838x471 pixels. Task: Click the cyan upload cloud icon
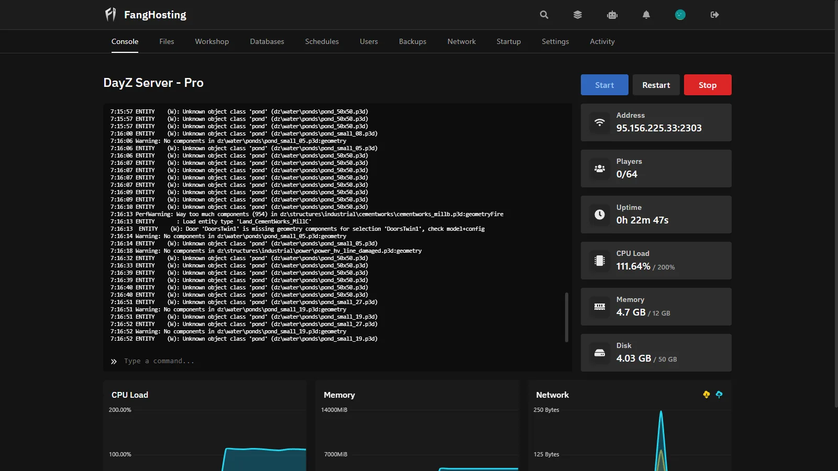[x=719, y=395]
